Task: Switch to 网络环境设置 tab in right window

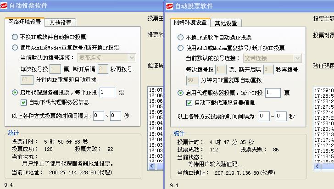Action: (190, 22)
